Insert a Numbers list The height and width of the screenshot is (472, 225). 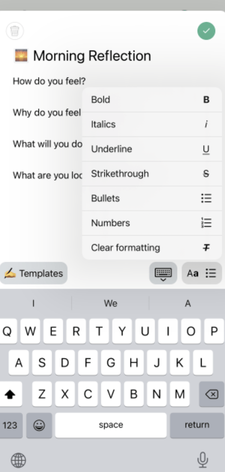click(x=152, y=223)
